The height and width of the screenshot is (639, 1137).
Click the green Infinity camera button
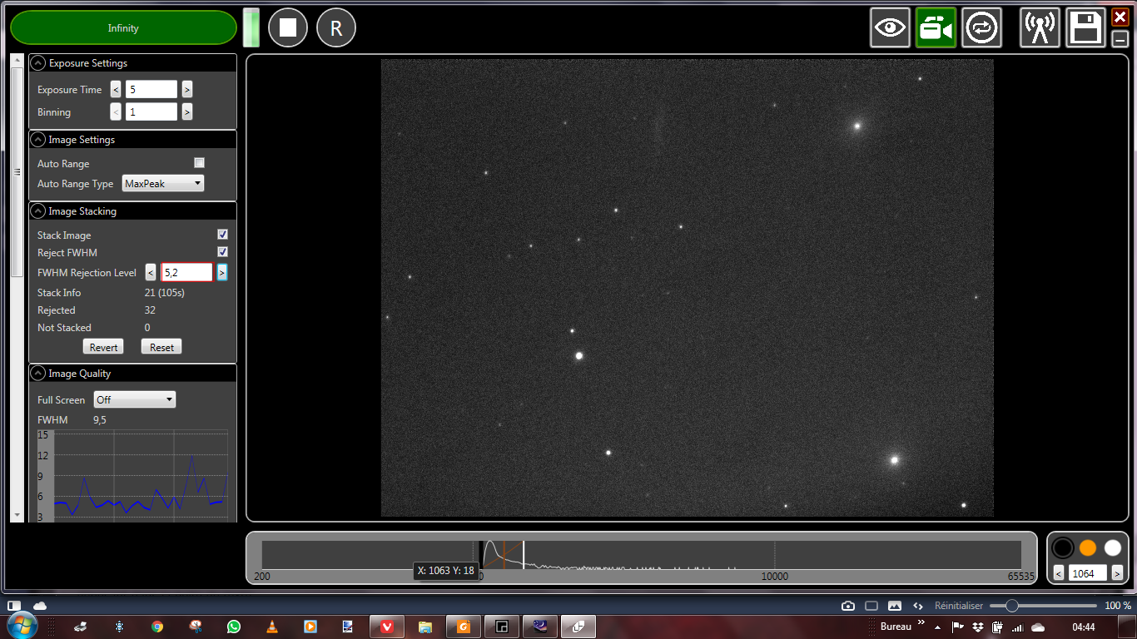[x=123, y=27]
